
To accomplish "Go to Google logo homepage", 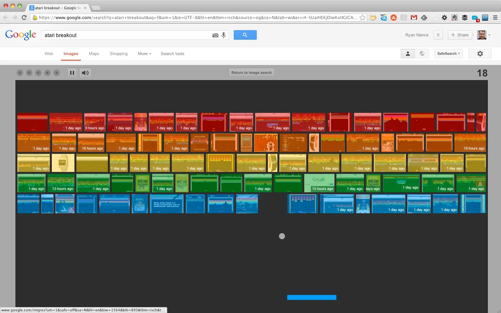I will tap(21, 35).
